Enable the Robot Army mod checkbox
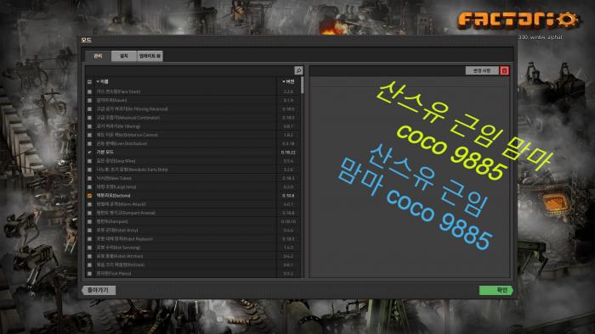Image resolution: width=595 pixels, height=334 pixels. [89, 231]
